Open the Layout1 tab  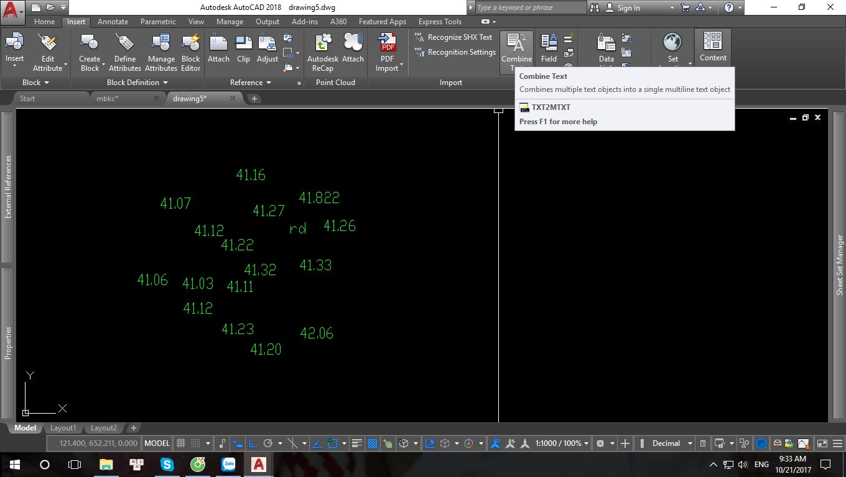63,428
